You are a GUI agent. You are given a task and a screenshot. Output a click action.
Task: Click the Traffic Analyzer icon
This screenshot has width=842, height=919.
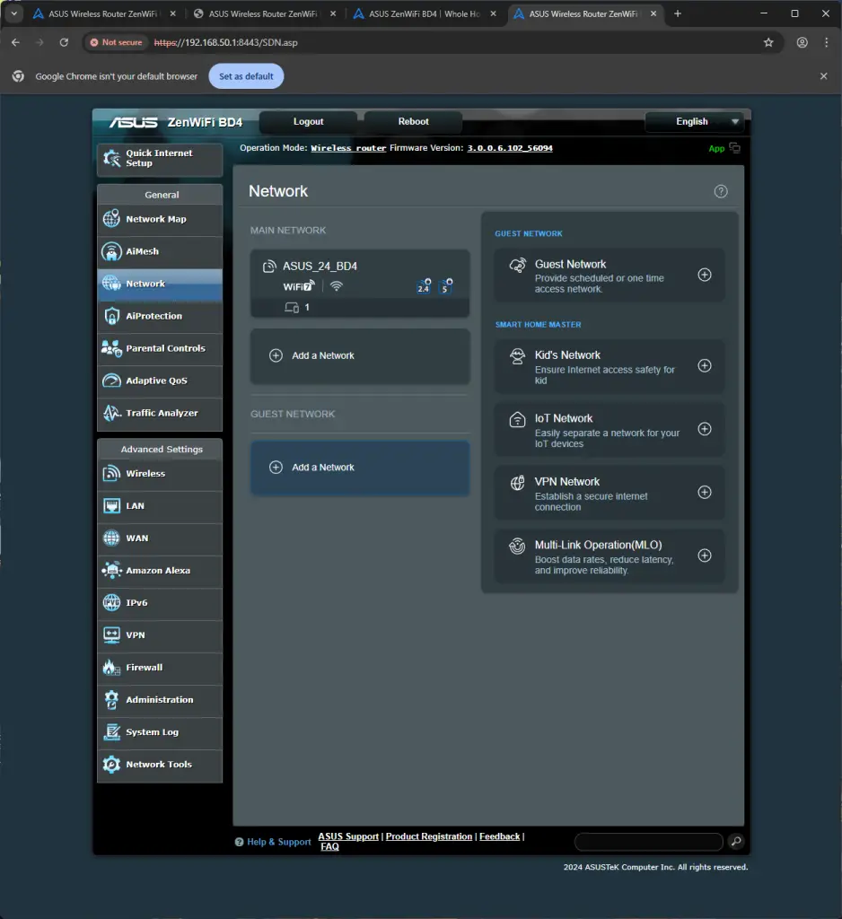tap(111, 413)
